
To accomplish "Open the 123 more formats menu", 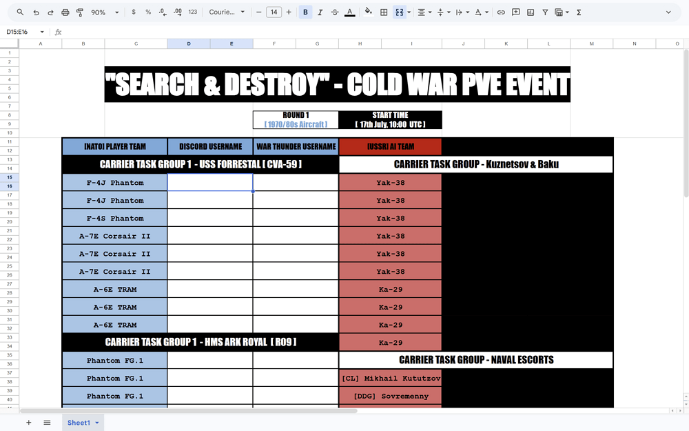I will pyautogui.click(x=192, y=12).
